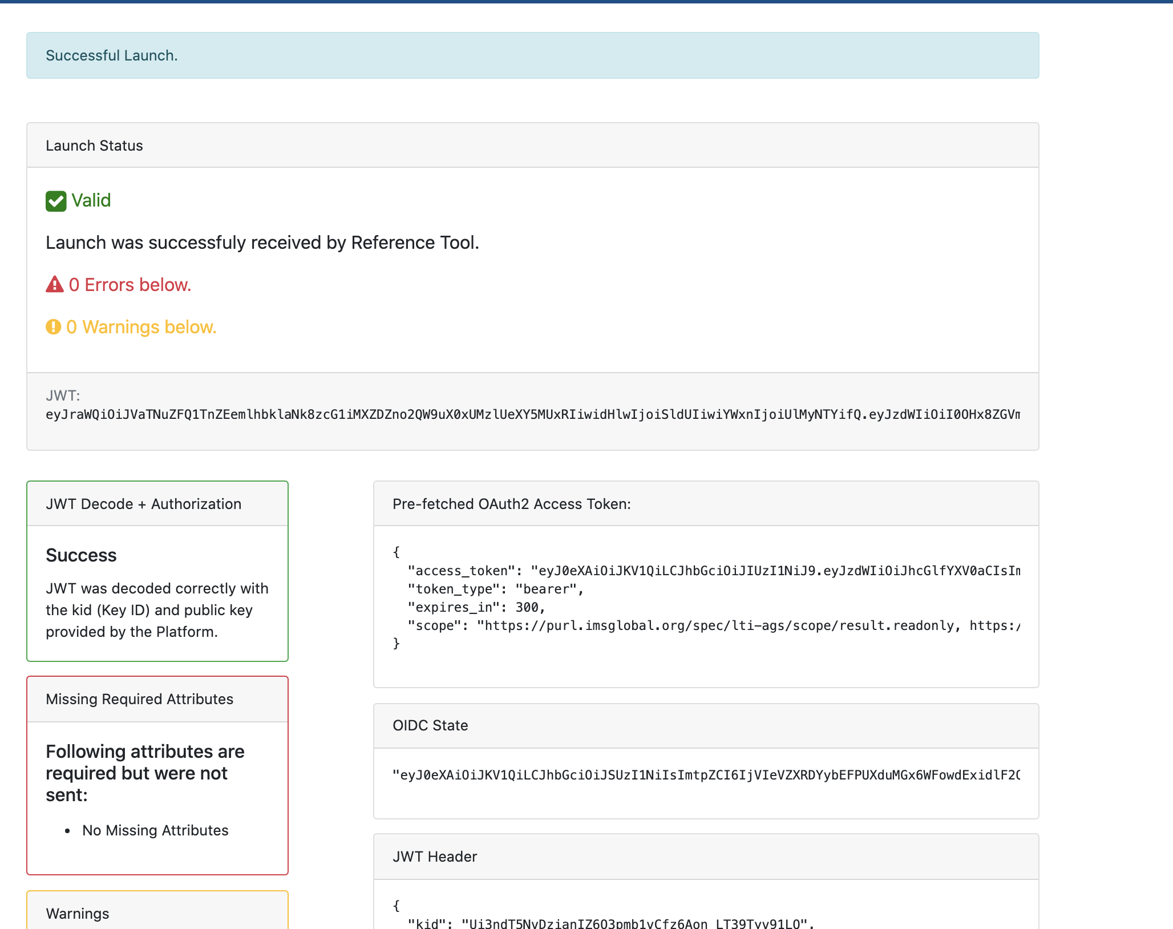The image size is (1173, 929).
Task: Toggle the Warnings panel open
Action: click(x=78, y=914)
